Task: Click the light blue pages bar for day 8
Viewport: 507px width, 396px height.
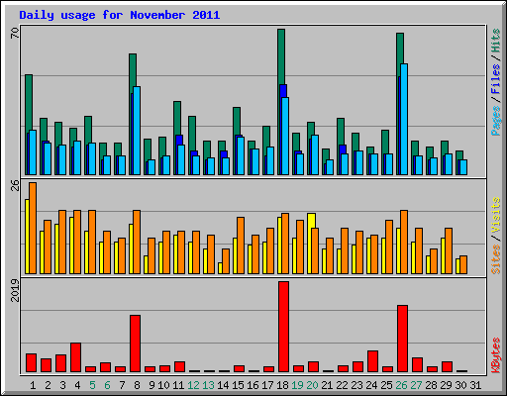Action: 137,131
